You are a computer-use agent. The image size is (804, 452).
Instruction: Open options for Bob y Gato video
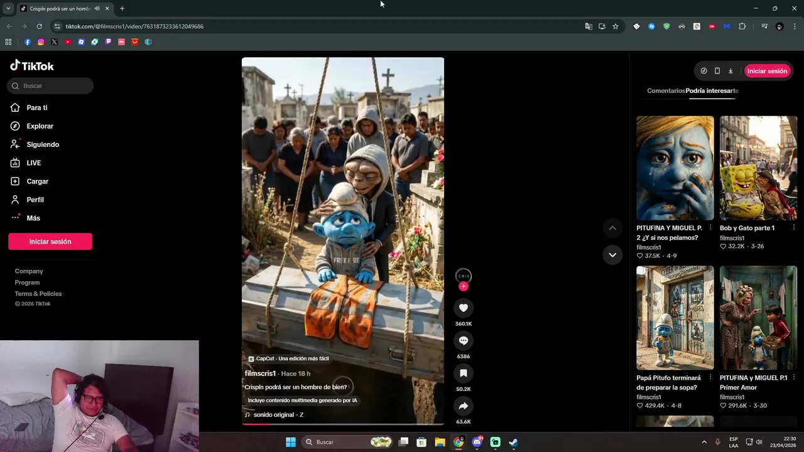pyautogui.click(x=793, y=228)
